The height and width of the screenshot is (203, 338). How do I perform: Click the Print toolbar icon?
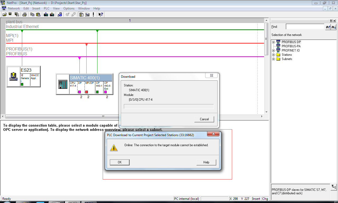click(25, 14)
